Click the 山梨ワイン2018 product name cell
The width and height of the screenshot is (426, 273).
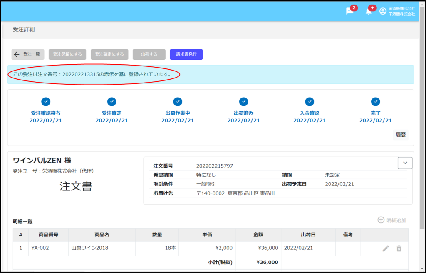[102, 248]
